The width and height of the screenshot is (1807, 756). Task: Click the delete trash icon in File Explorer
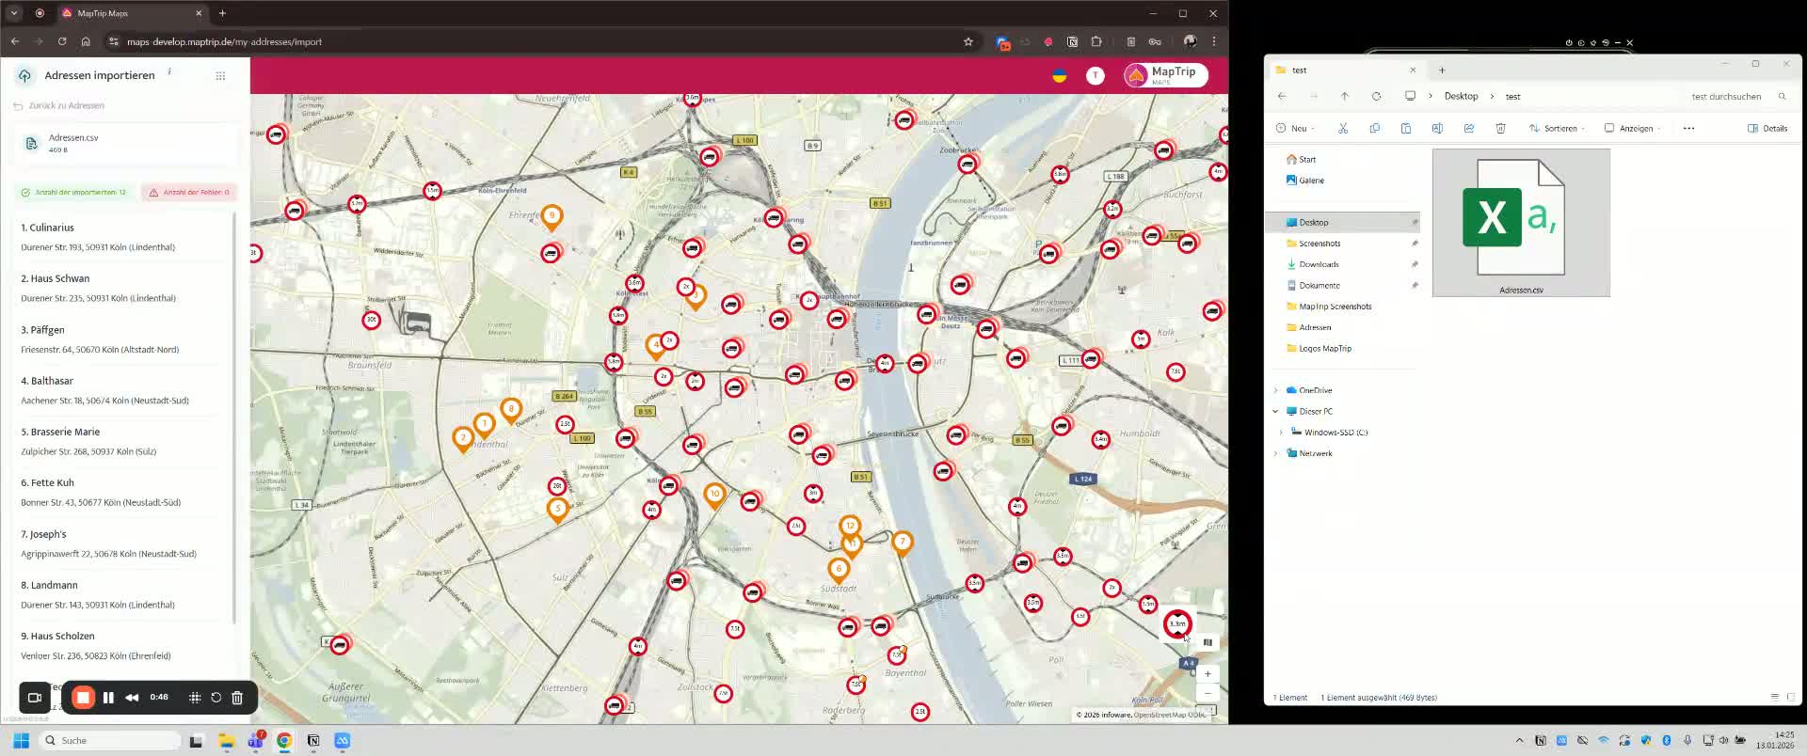click(x=1501, y=128)
